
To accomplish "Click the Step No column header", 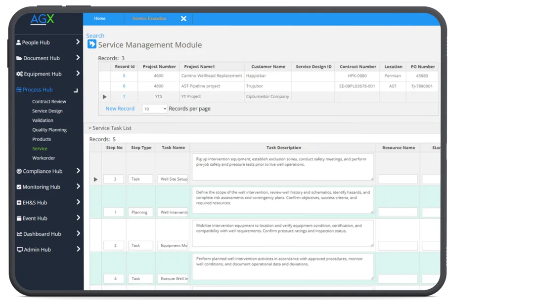I will pos(114,148).
